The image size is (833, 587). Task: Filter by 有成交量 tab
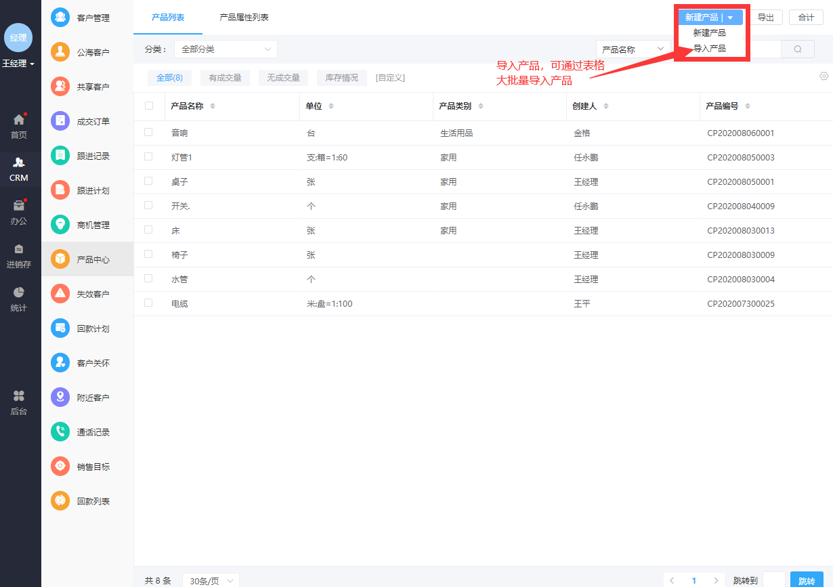pyautogui.click(x=225, y=78)
